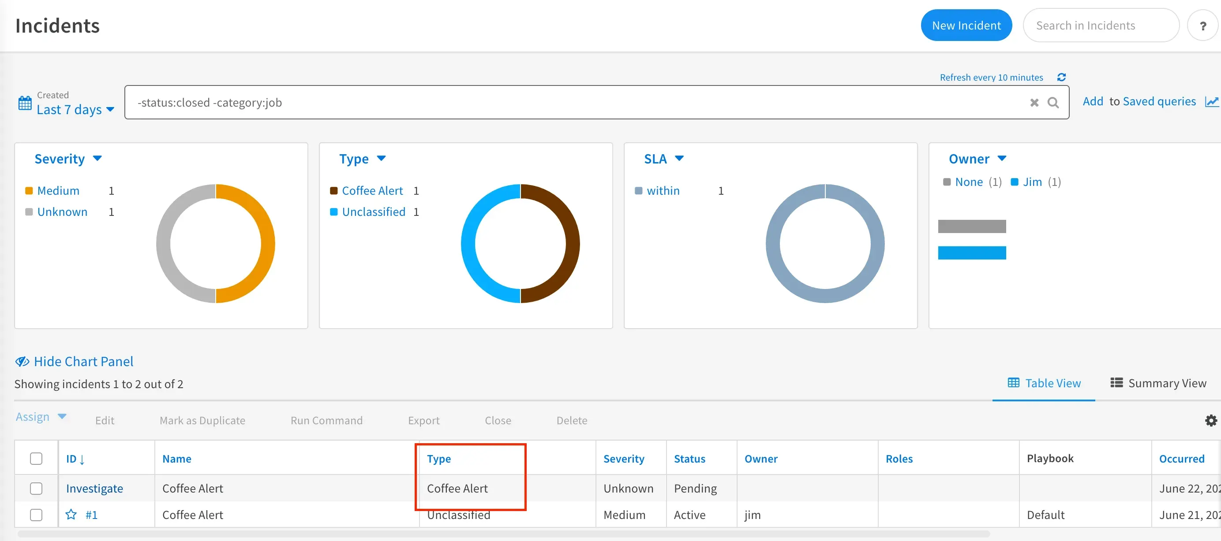Sort by the Owner column header
This screenshot has width=1221, height=541.
pos(761,459)
